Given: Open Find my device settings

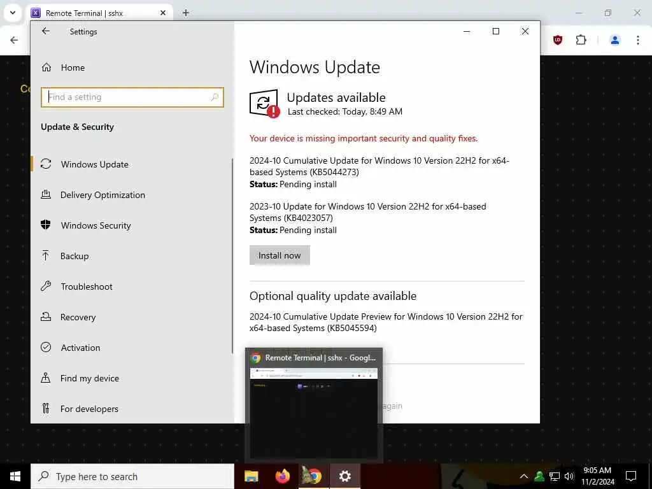Looking at the screenshot, I should tap(89, 378).
